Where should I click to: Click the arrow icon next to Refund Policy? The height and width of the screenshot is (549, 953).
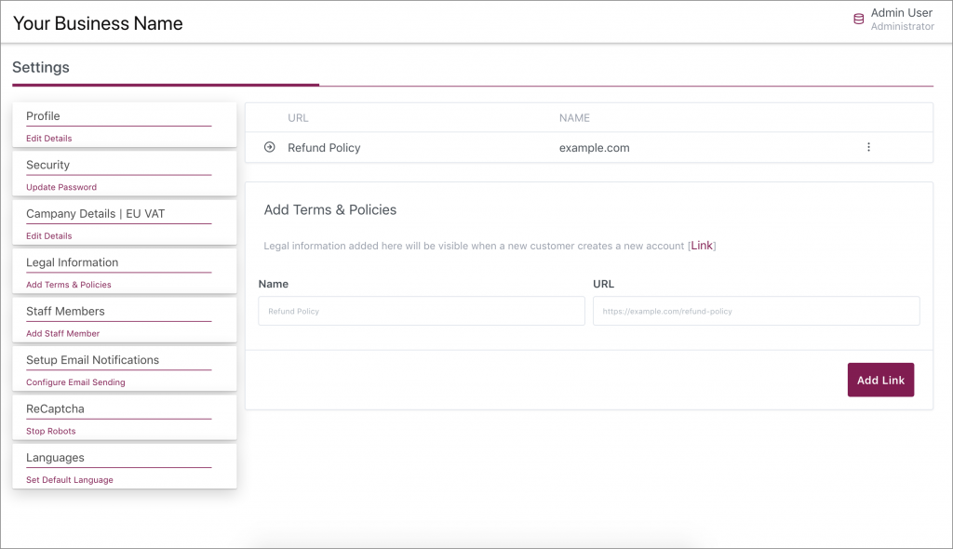pos(270,147)
